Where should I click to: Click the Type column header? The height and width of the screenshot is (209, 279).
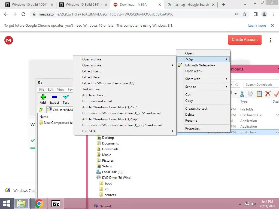pos(244,102)
